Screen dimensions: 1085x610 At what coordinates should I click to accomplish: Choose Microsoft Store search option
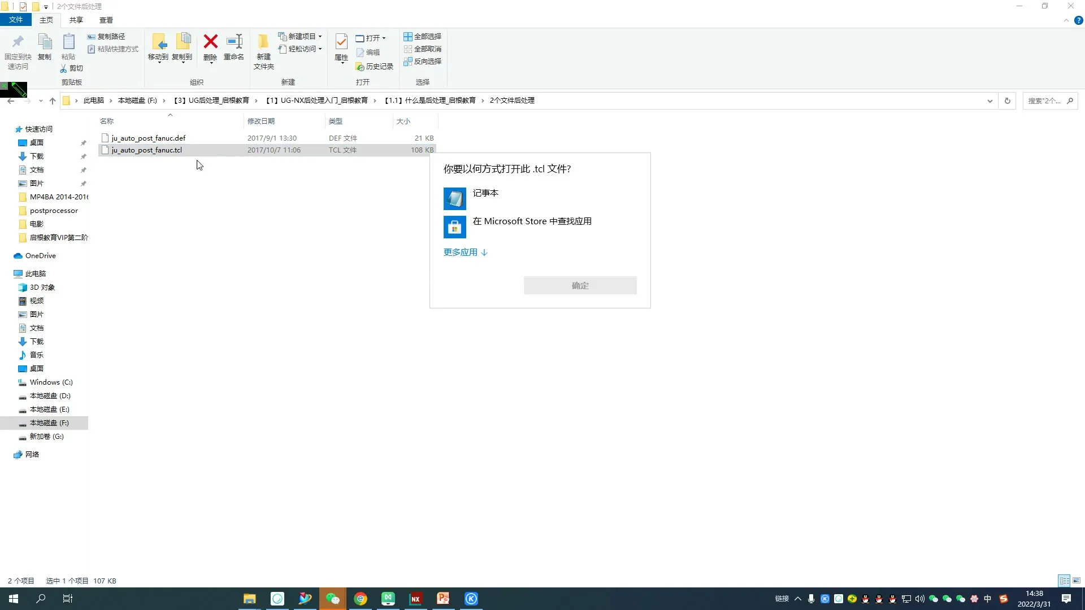point(531,222)
